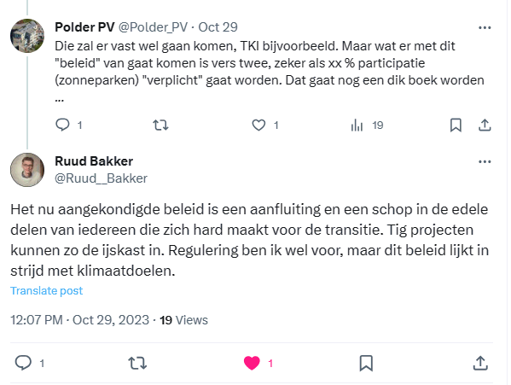
Task: Open more options for Polder PV post
Action: 485,27
